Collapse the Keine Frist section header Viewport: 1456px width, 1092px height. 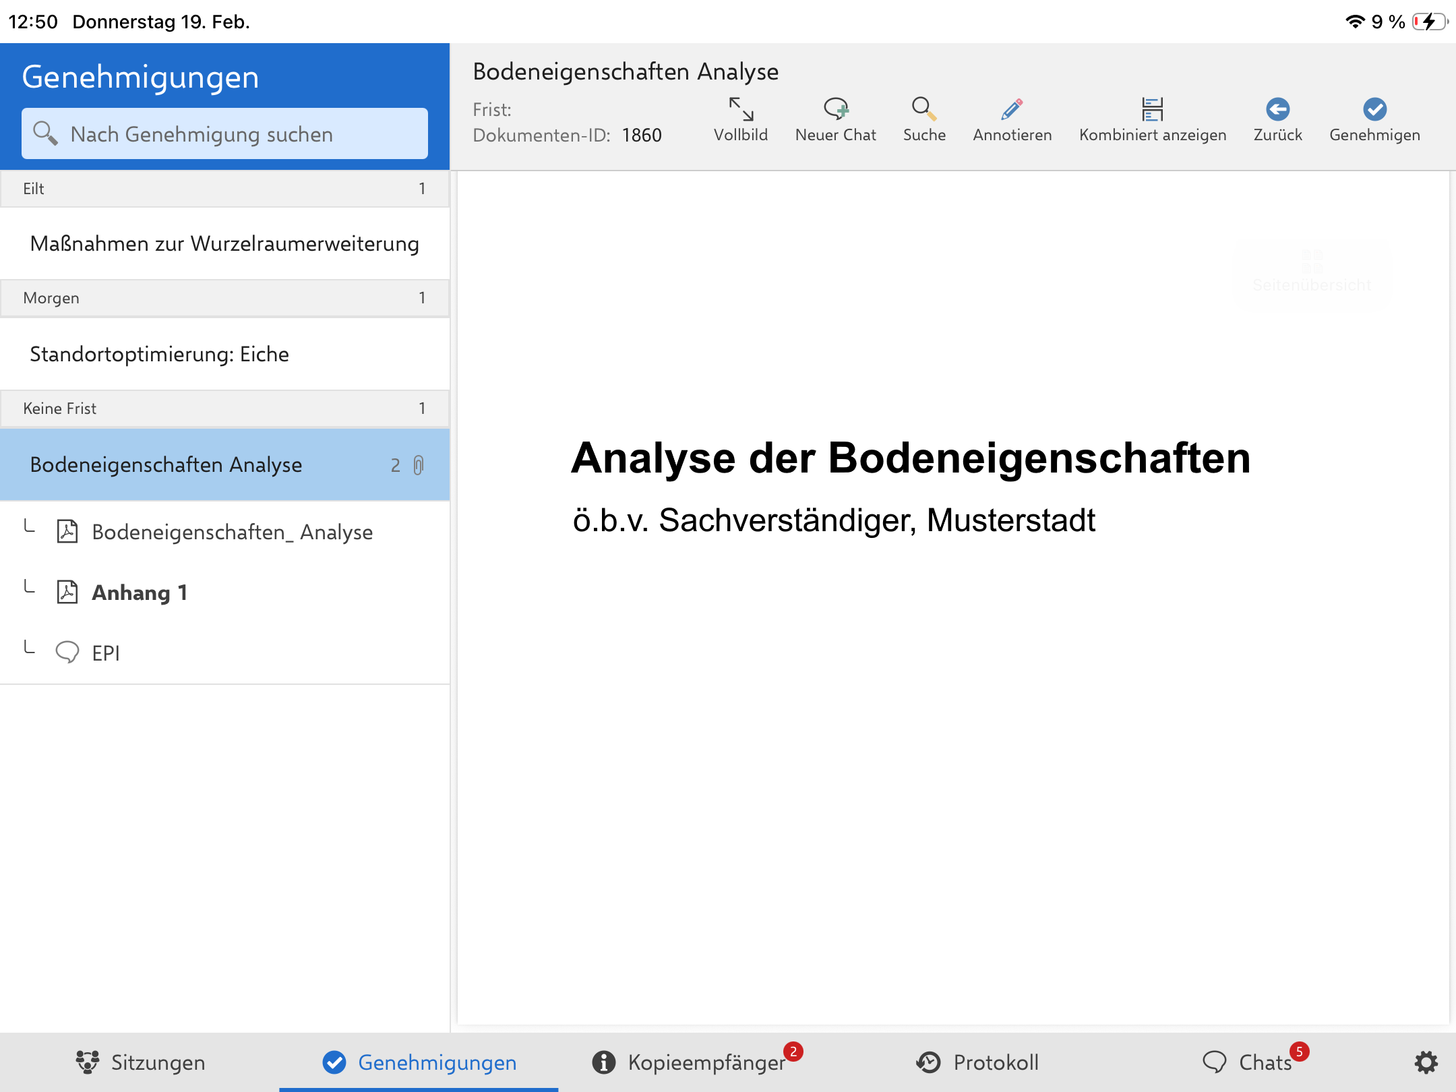pos(224,408)
